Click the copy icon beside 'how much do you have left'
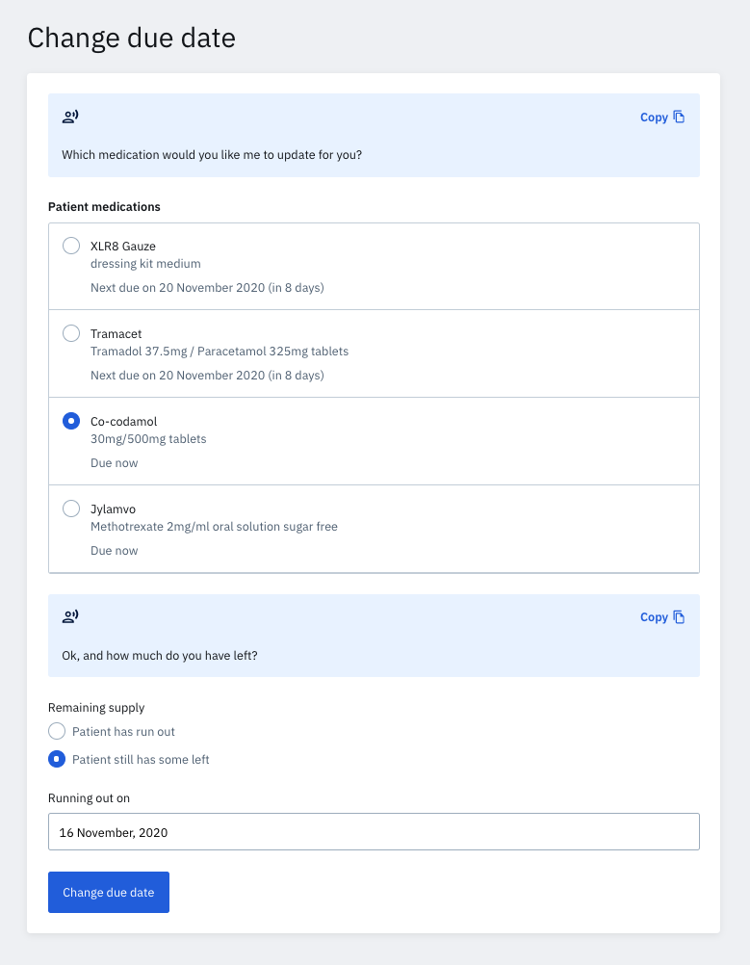 coord(679,616)
